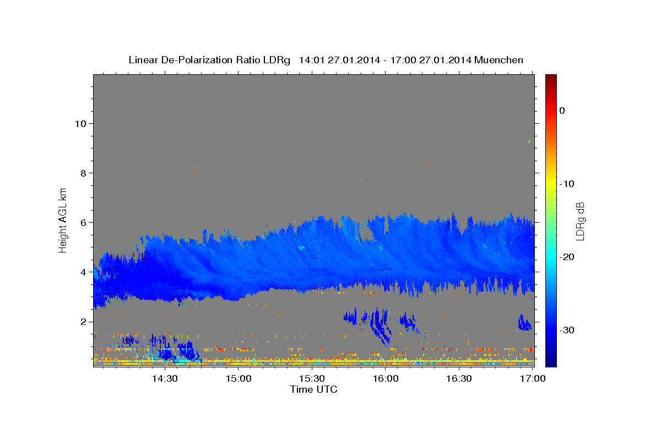Click the height tick label 10
Screen dimensions: 661x440
click(80, 123)
